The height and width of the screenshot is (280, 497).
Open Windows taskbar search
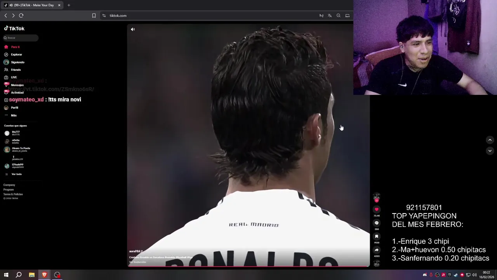tap(19, 275)
